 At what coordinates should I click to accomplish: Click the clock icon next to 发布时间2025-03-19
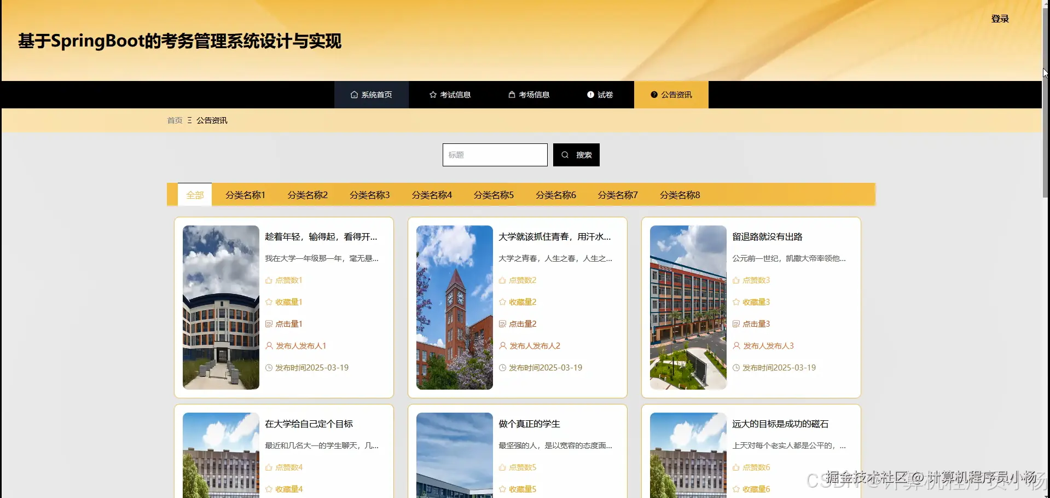pyautogui.click(x=269, y=367)
